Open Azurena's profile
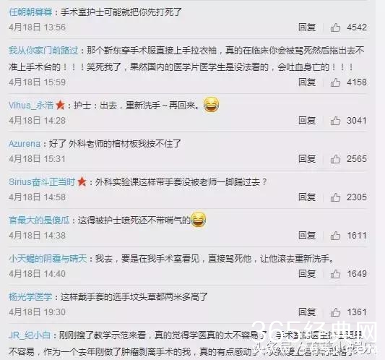 (x=25, y=144)
